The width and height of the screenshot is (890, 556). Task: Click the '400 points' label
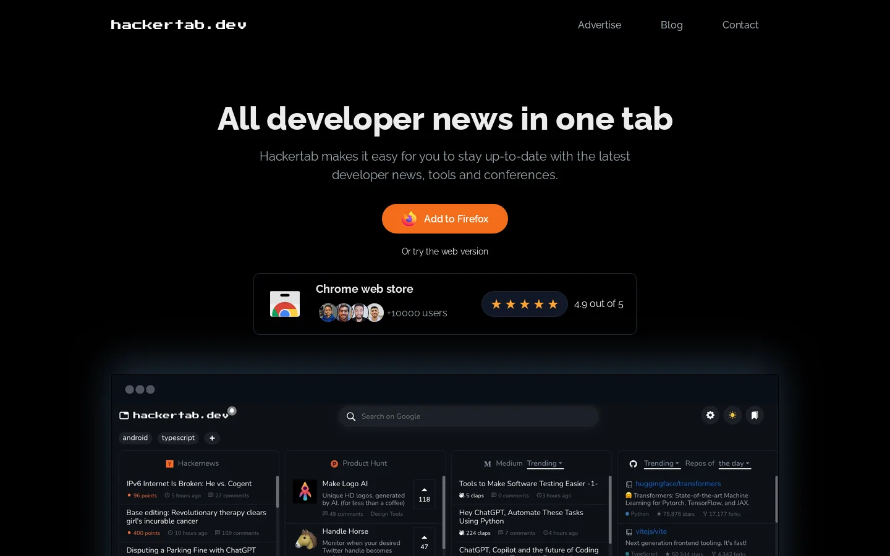[x=143, y=533]
